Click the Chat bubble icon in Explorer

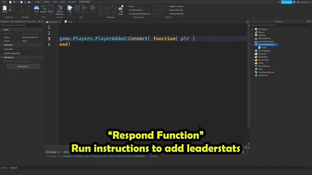[256, 69]
